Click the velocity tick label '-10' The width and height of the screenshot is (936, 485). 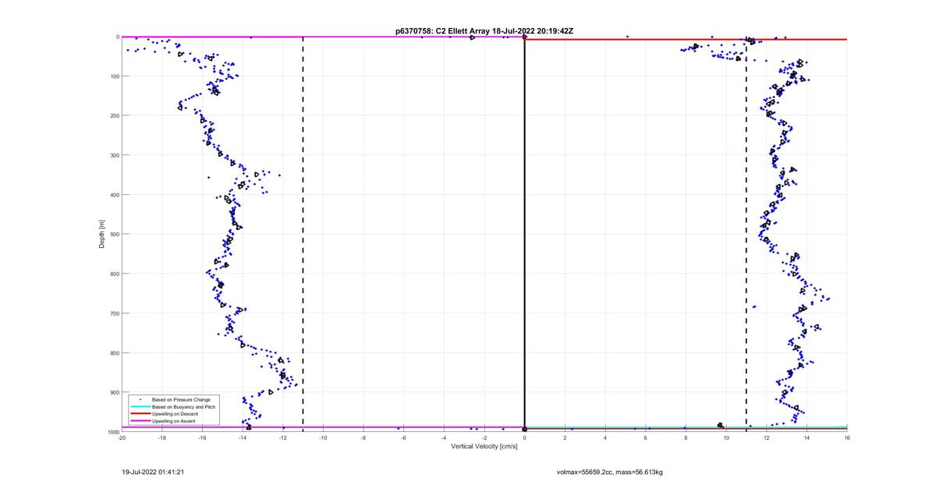pos(323,437)
